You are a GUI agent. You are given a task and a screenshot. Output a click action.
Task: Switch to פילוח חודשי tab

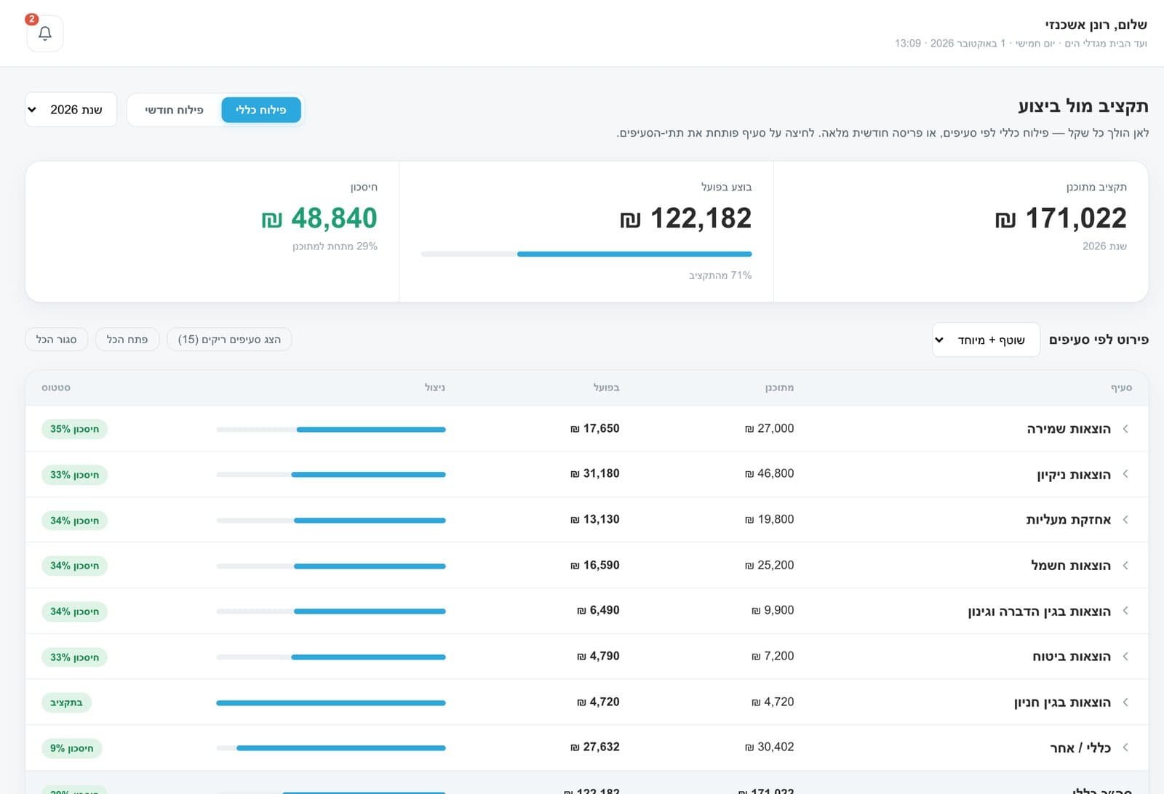tap(174, 110)
